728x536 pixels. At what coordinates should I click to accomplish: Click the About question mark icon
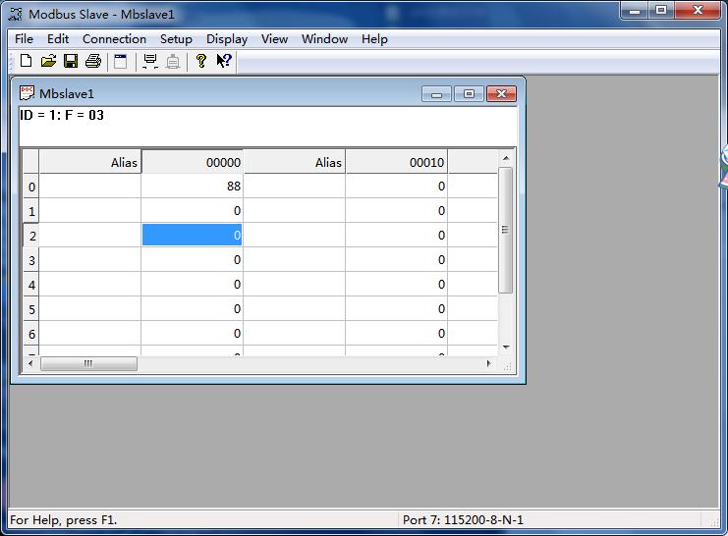[x=200, y=62]
